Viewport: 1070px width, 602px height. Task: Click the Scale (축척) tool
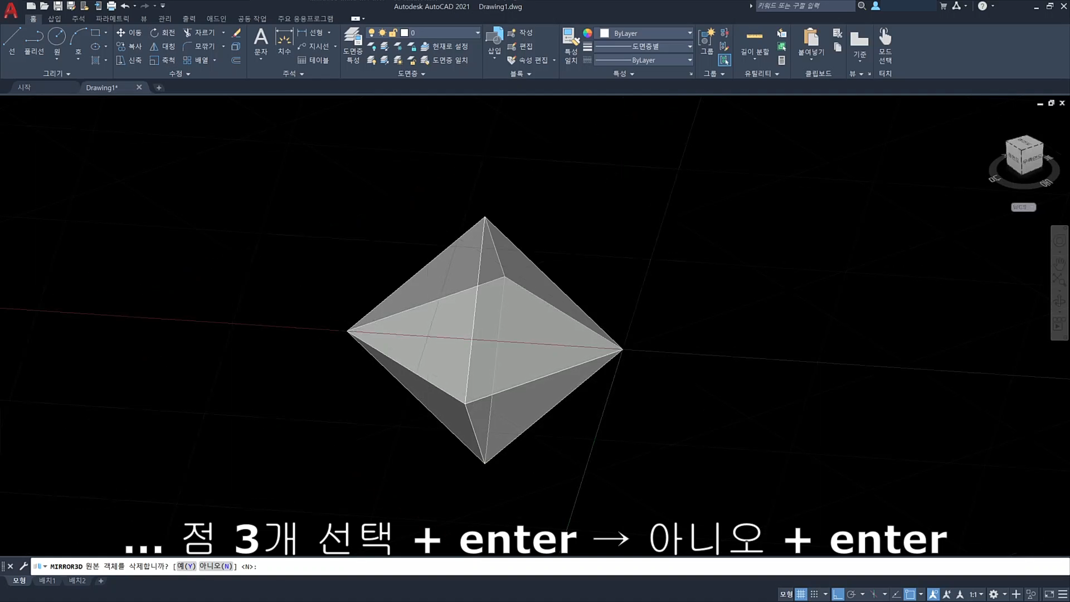[x=162, y=60]
